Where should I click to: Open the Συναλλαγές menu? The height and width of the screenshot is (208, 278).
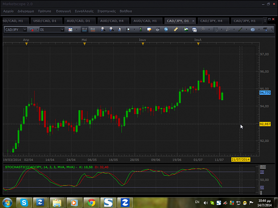pyautogui.click(x=84, y=11)
